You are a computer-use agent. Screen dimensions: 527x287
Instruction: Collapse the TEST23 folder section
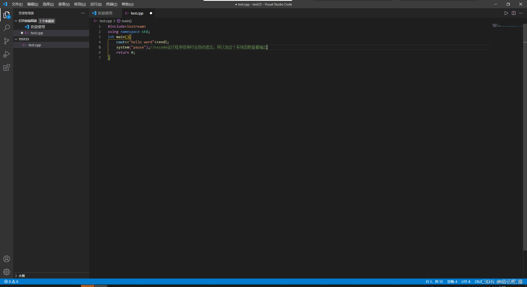pyautogui.click(x=16, y=39)
